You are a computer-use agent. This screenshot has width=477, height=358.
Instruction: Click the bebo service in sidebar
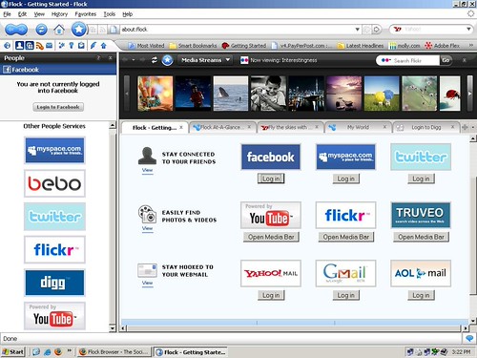click(x=54, y=183)
